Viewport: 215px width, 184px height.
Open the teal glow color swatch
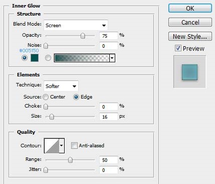point(35,58)
